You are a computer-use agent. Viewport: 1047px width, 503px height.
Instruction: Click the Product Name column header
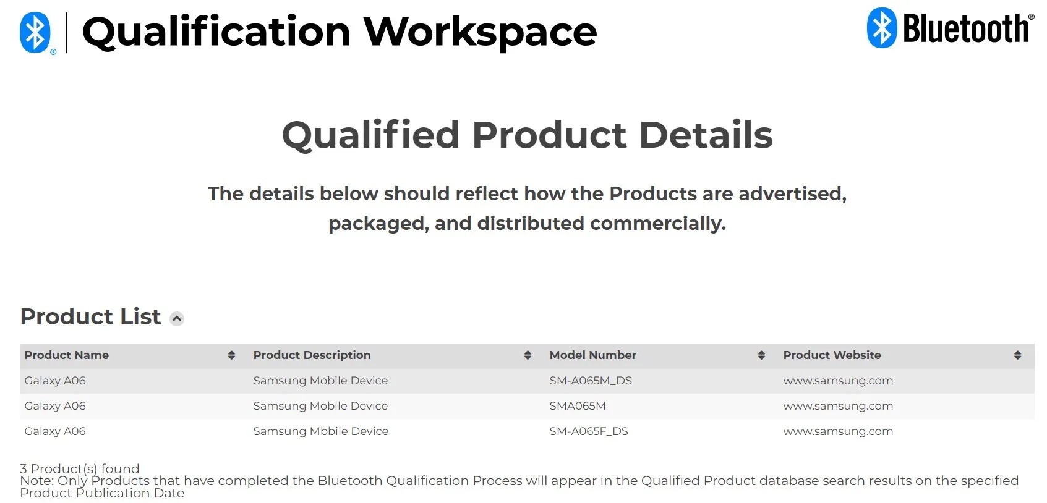[x=67, y=355]
